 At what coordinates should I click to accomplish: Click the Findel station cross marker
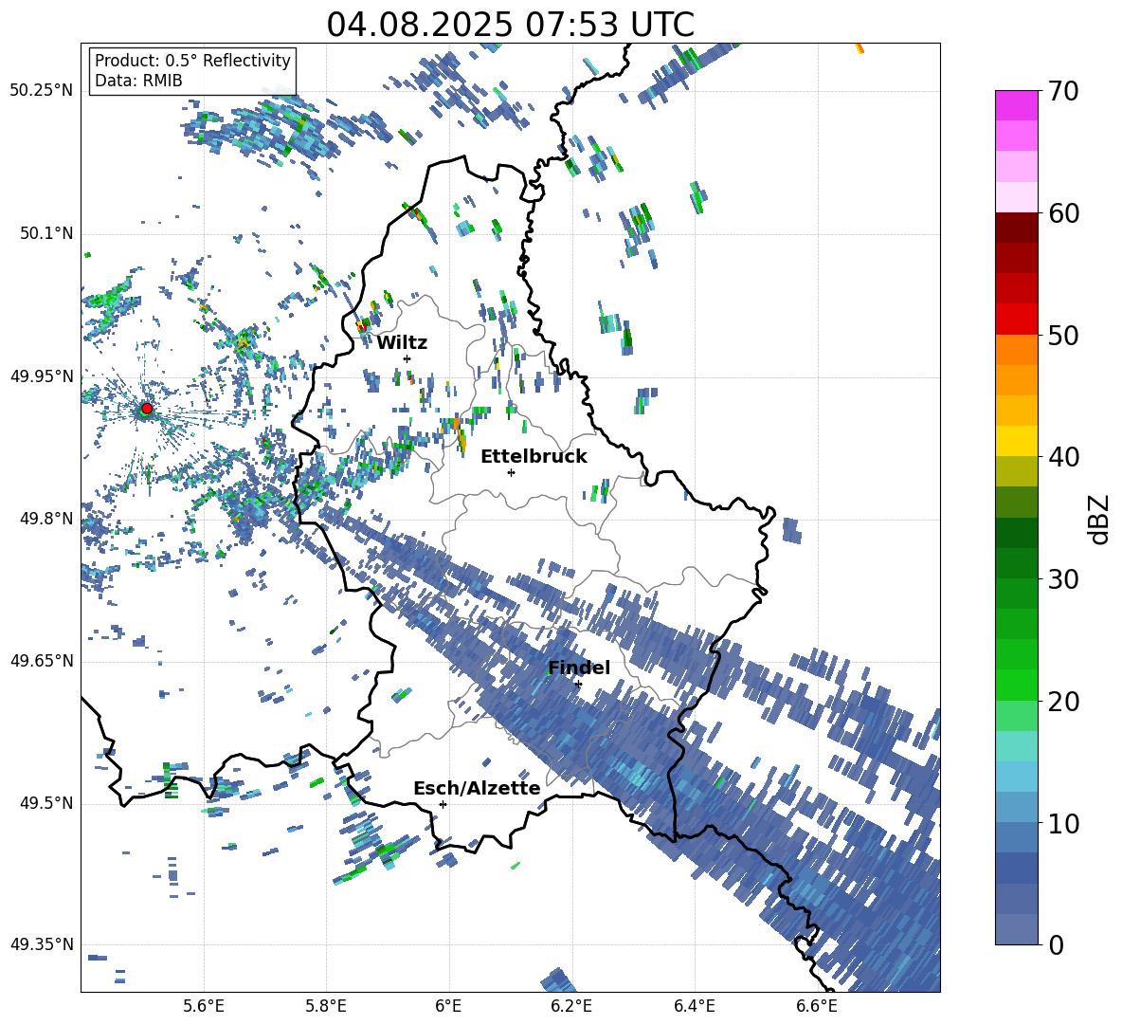click(x=578, y=685)
